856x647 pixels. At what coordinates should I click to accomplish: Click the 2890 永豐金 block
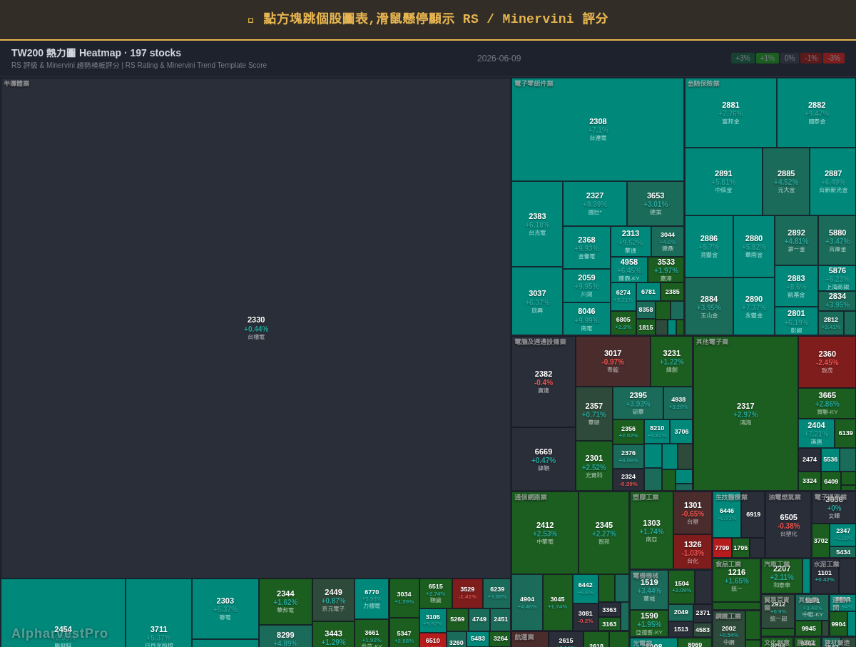click(x=754, y=306)
